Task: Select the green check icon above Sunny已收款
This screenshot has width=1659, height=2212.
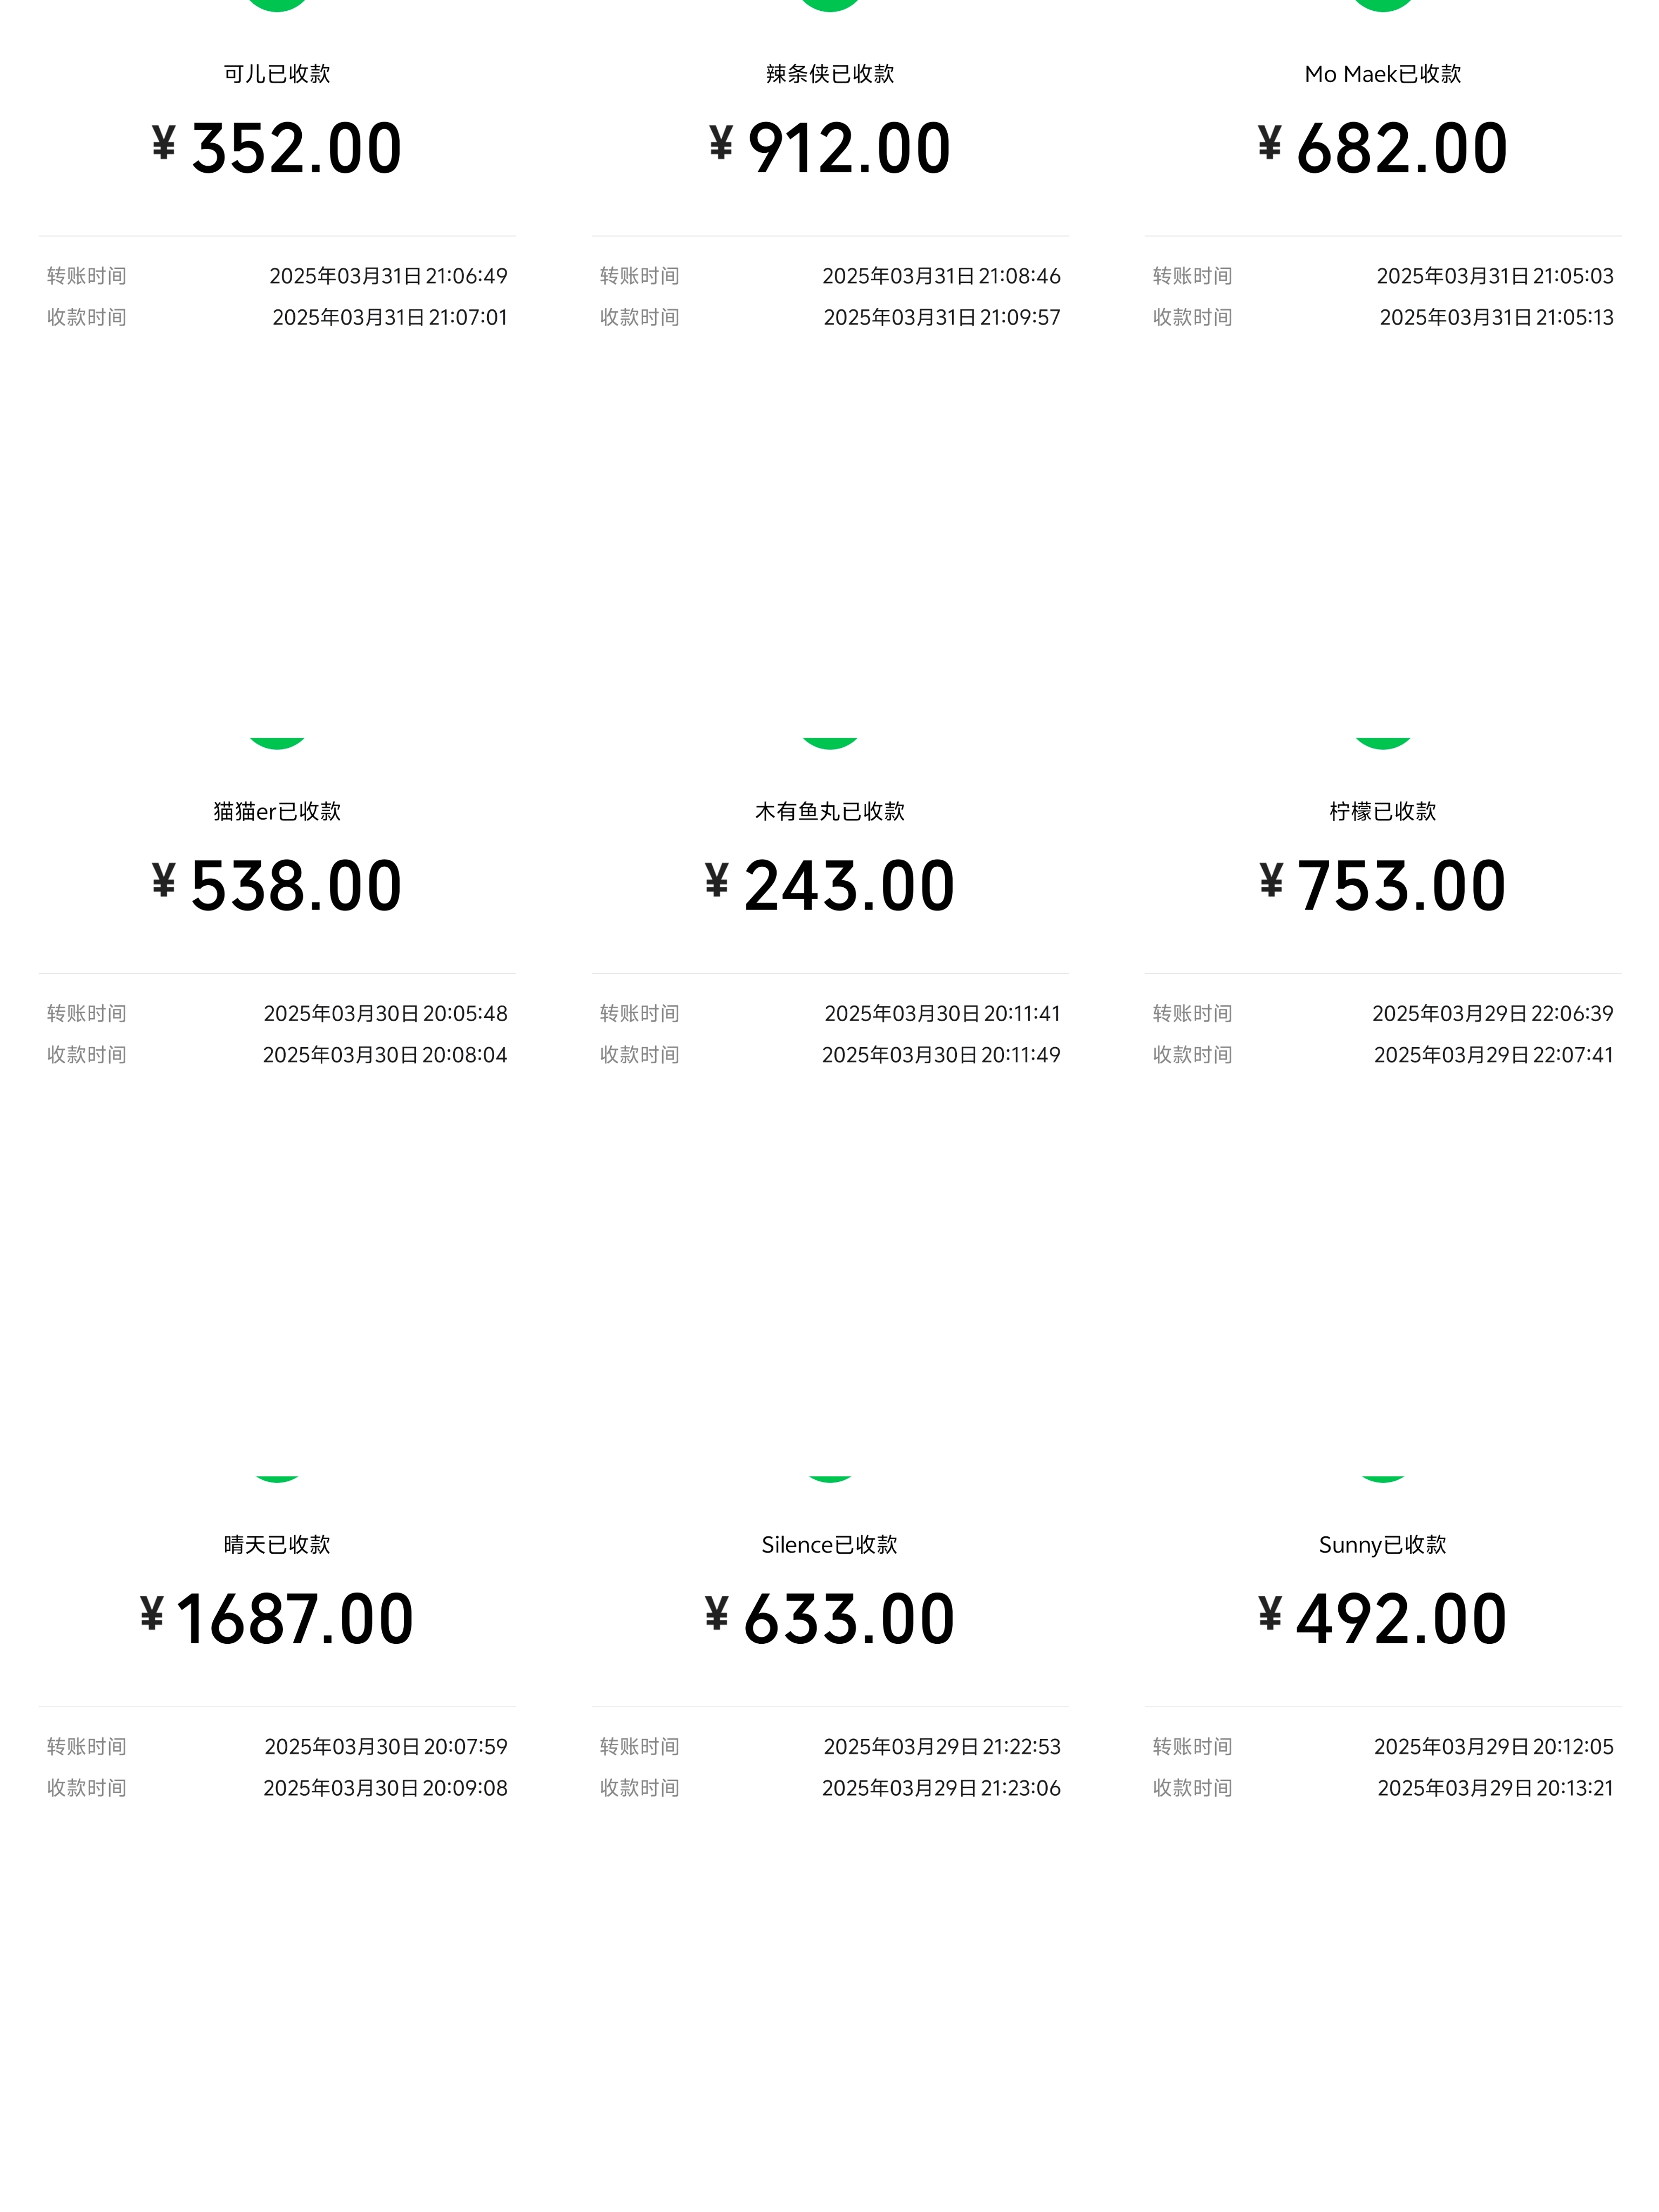Action: [1383, 1477]
